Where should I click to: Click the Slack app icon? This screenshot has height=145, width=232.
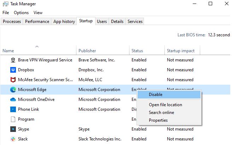coord(13,139)
